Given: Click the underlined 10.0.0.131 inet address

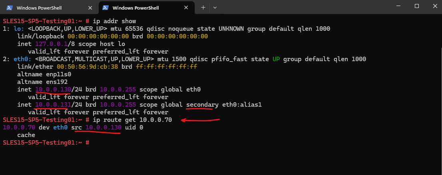Looking at the screenshot, I should [53, 105].
